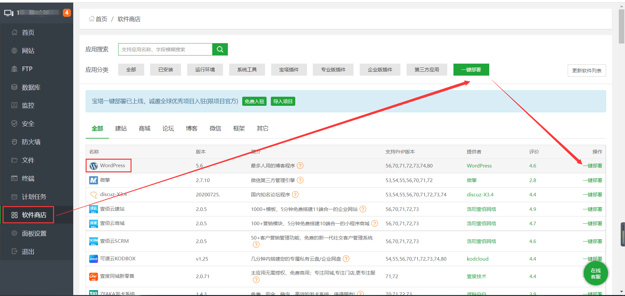This screenshot has height=296, width=625.
Task: Click the 导入项目 green button
Action: [283, 101]
